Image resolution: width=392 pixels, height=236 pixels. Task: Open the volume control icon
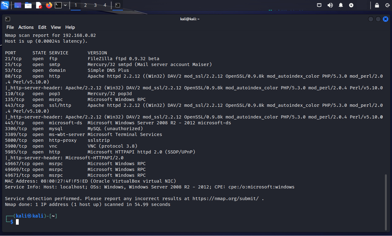coord(330,5)
